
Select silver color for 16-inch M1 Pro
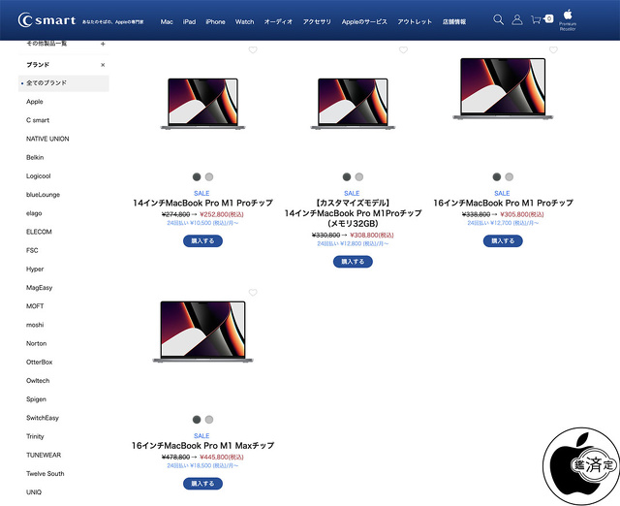coord(510,176)
